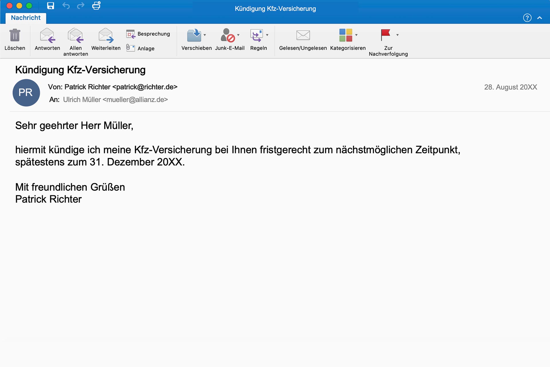Viewport: 550px width, 367px height.
Task: Expand the Verschieben dropdown arrow
Action: [x=205, y=35]
